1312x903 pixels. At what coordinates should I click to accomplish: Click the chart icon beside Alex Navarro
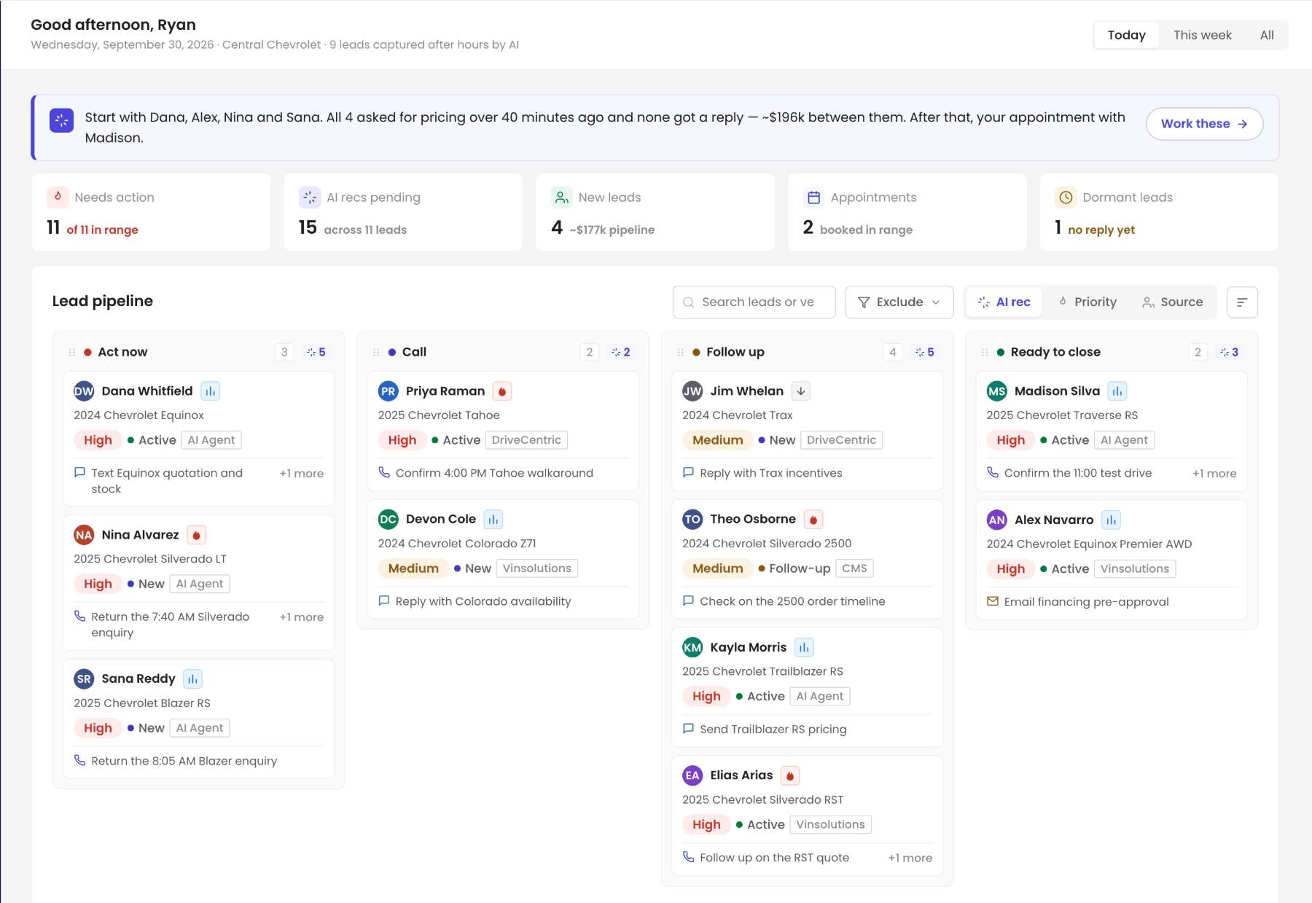(x=1111, y=520)
